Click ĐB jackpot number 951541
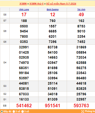The height and width of the screenshot is (113, 95). (x=53, y=106)
